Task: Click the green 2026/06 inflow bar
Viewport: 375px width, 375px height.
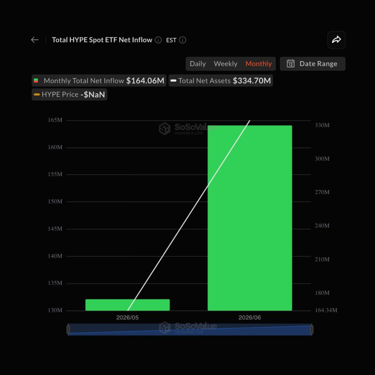Action: (250, 218)
